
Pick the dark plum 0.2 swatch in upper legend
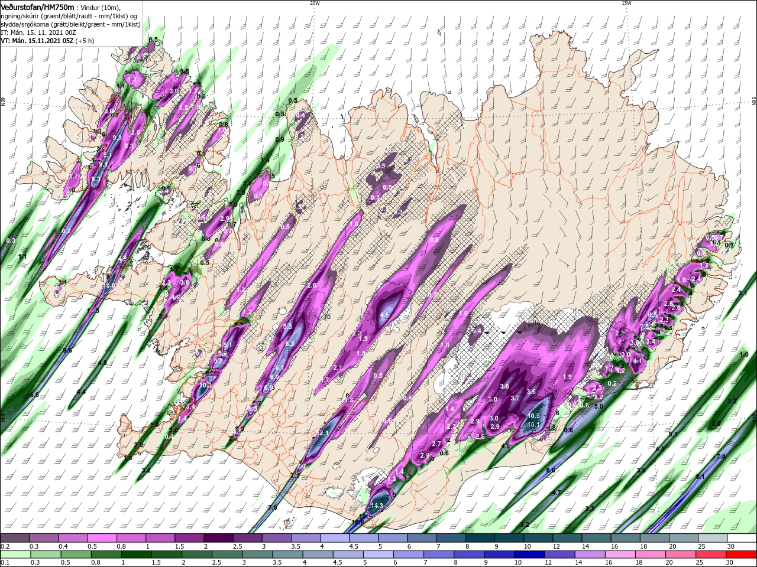pyautogui.click(x=14, y=538)
